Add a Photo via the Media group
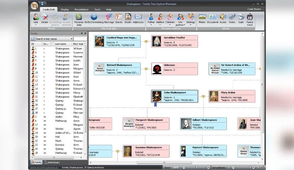Viewport: 294px width, 170px height. point(202,17)
